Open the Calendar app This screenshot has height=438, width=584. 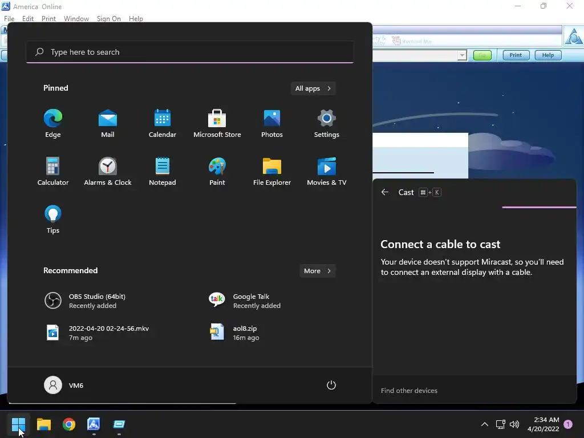coord(163,124)
